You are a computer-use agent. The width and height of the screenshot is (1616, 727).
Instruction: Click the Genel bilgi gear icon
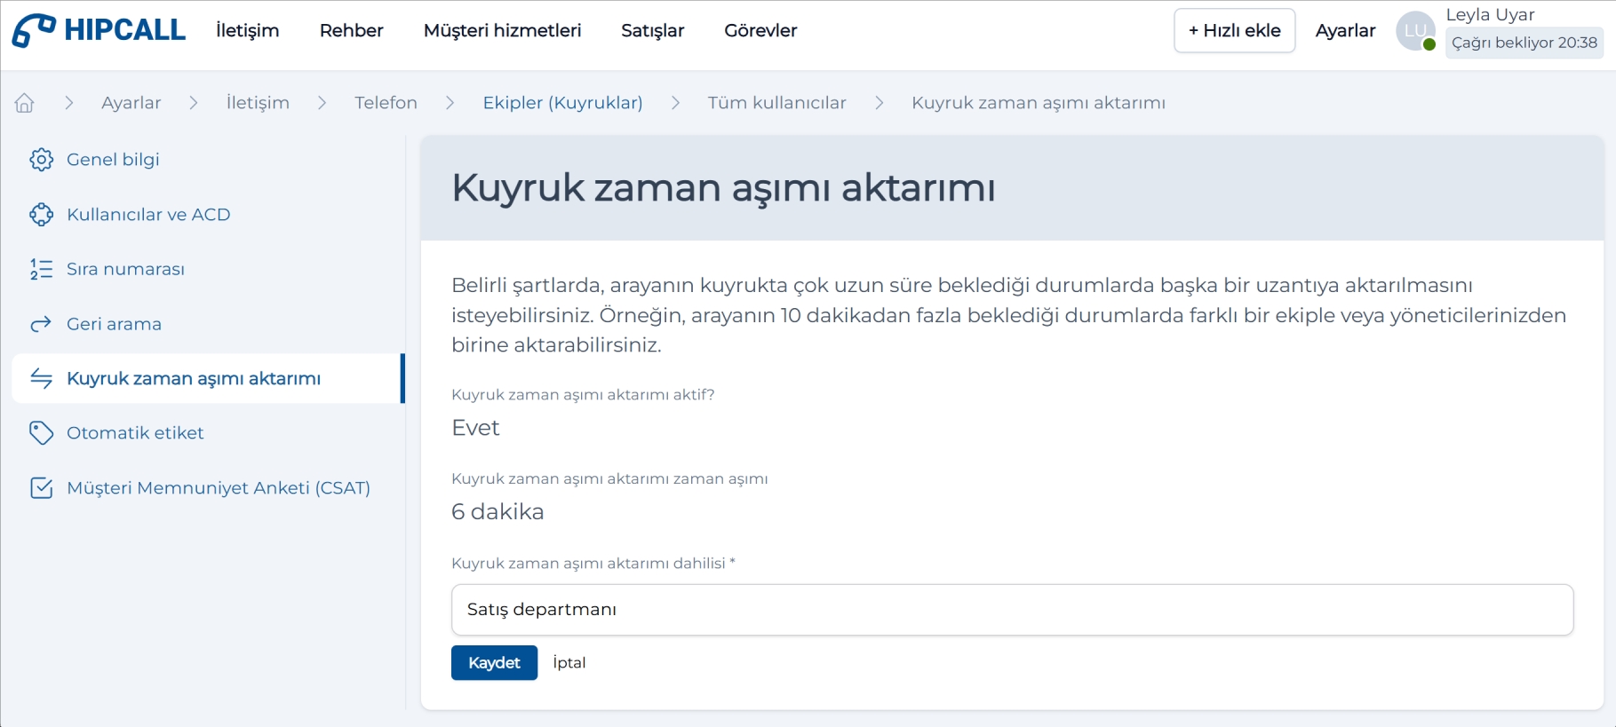(x=41, y=160)
